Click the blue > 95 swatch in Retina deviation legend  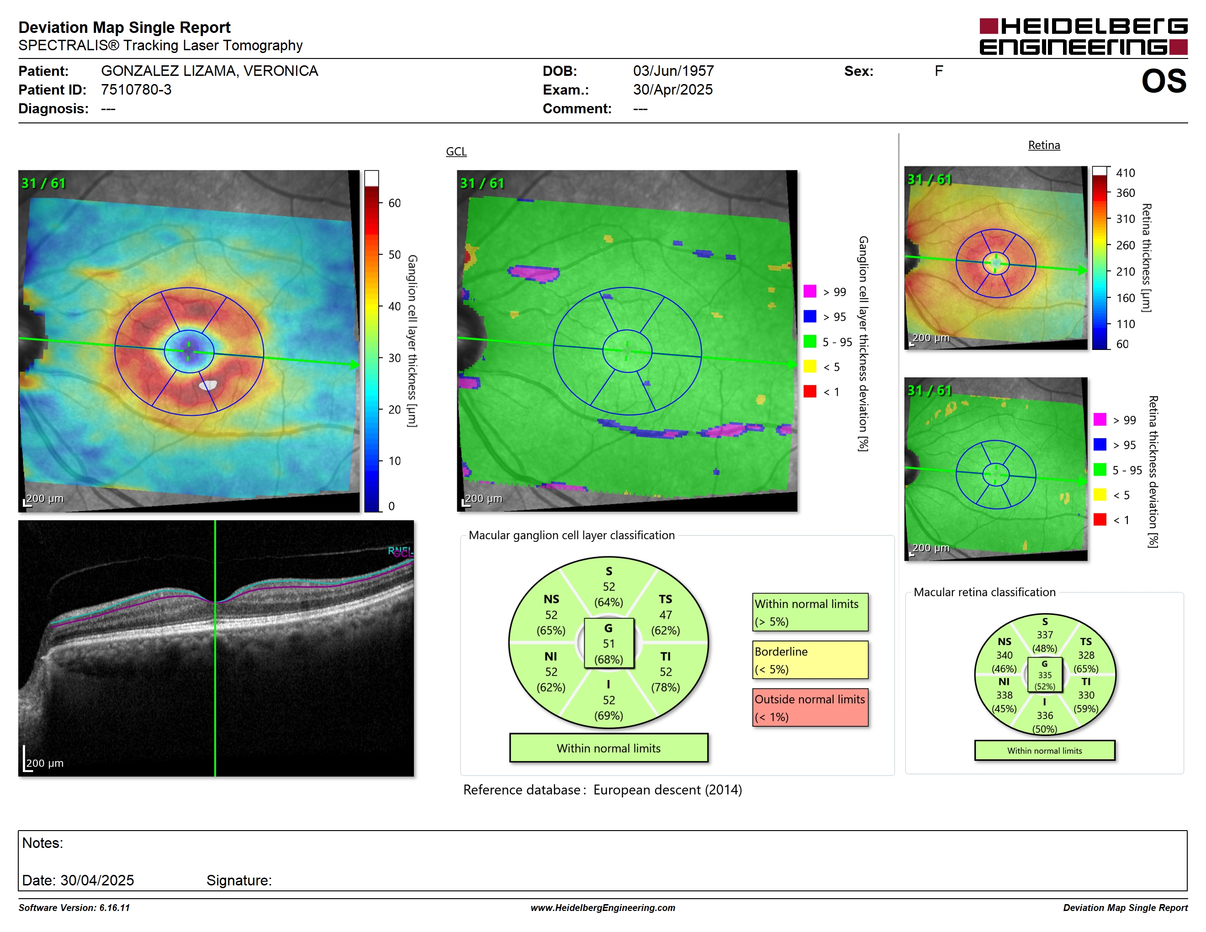(x=1100, y=444)
